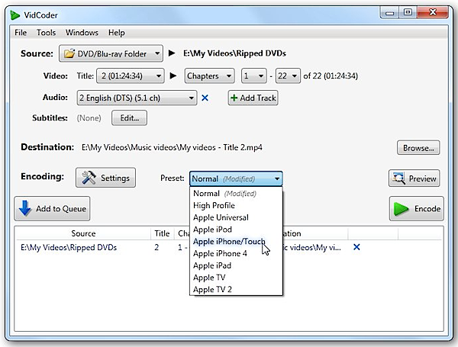Open the start chapter dropdown showing 1
This screenshot has width=458, height=347.
pos(253,76)
